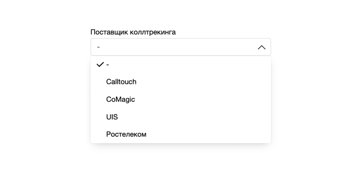Click the entry between Calltouch and UIS
The image size is (360, 180).
121,99
